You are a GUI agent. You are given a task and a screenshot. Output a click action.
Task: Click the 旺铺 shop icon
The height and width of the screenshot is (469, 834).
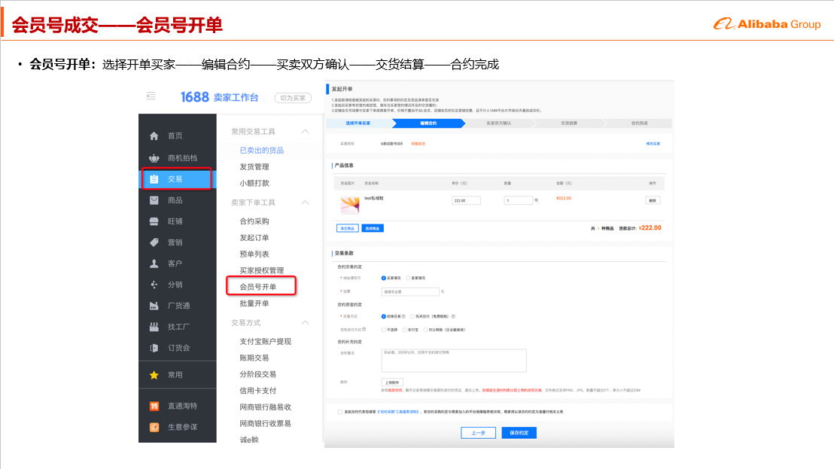(154, 221)
